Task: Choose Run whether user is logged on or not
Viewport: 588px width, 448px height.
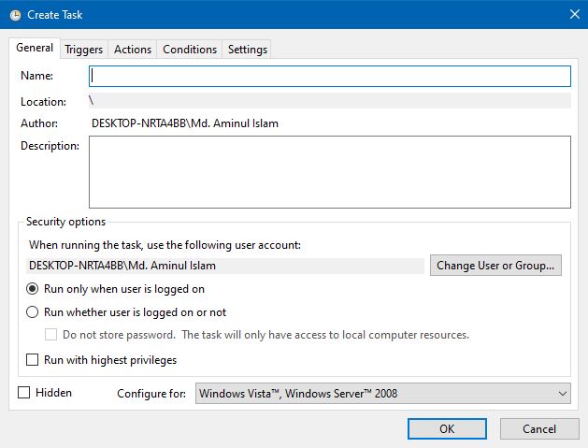Action: [x=33, y=312]
